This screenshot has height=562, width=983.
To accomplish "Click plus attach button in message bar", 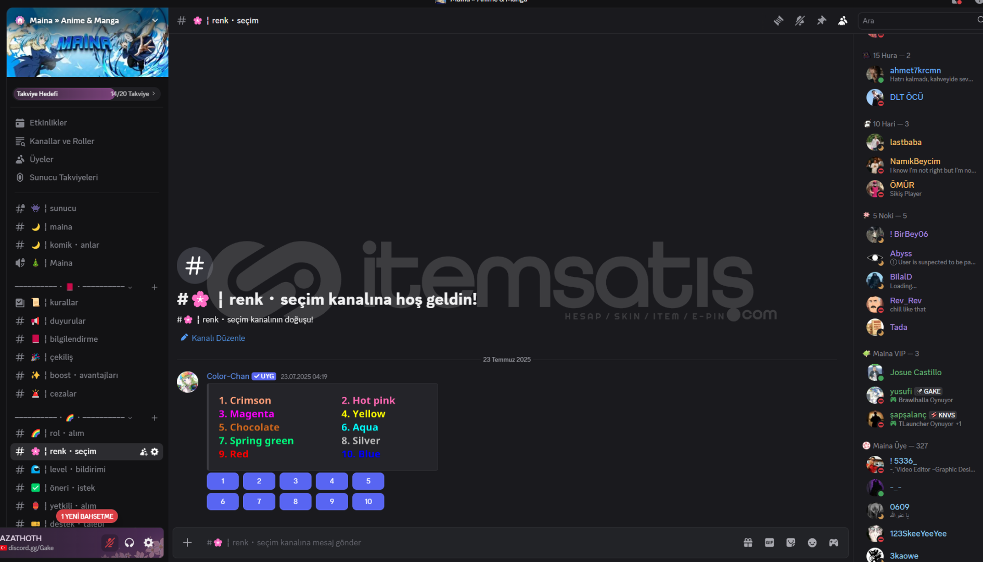I will (187, 543).
